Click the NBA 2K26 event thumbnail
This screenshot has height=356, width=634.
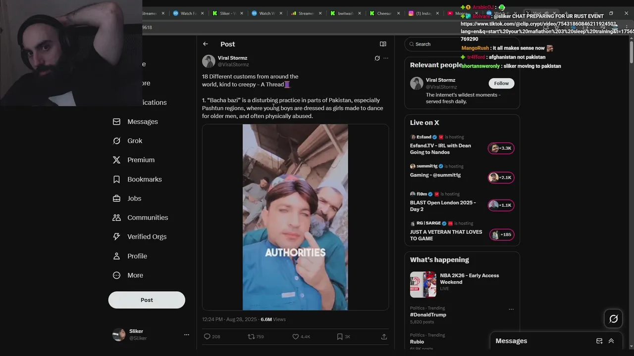(x=423, y=284)
